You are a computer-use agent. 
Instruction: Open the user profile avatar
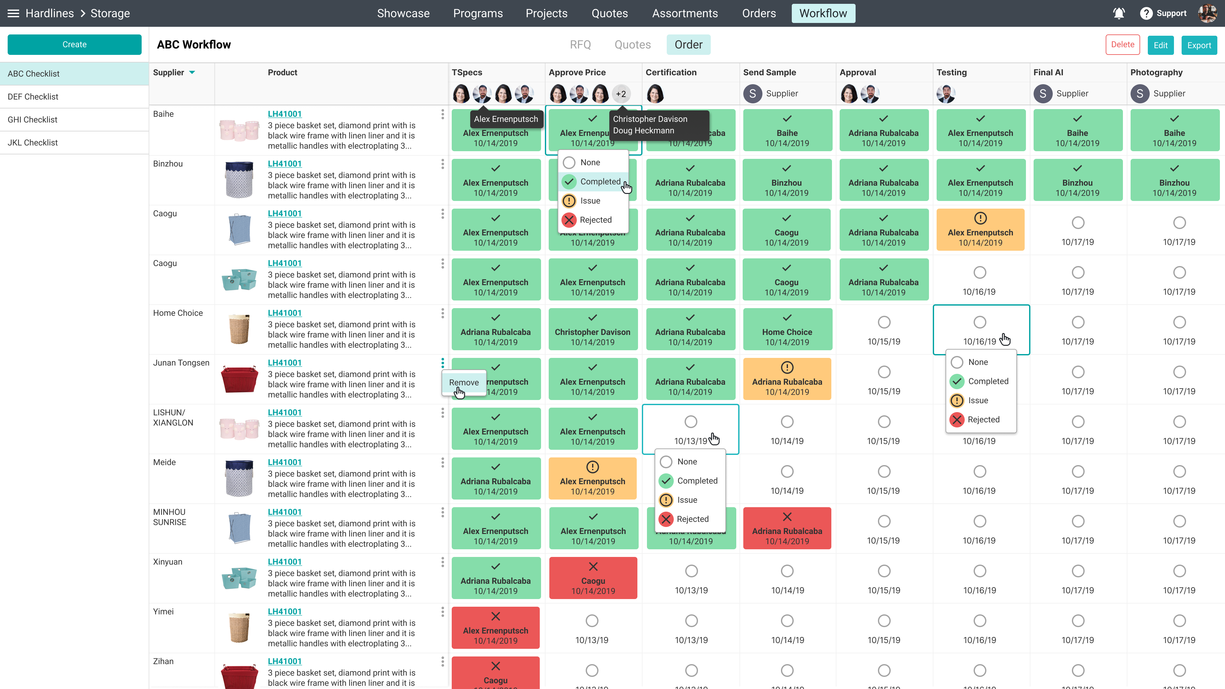click(1207, 13)
